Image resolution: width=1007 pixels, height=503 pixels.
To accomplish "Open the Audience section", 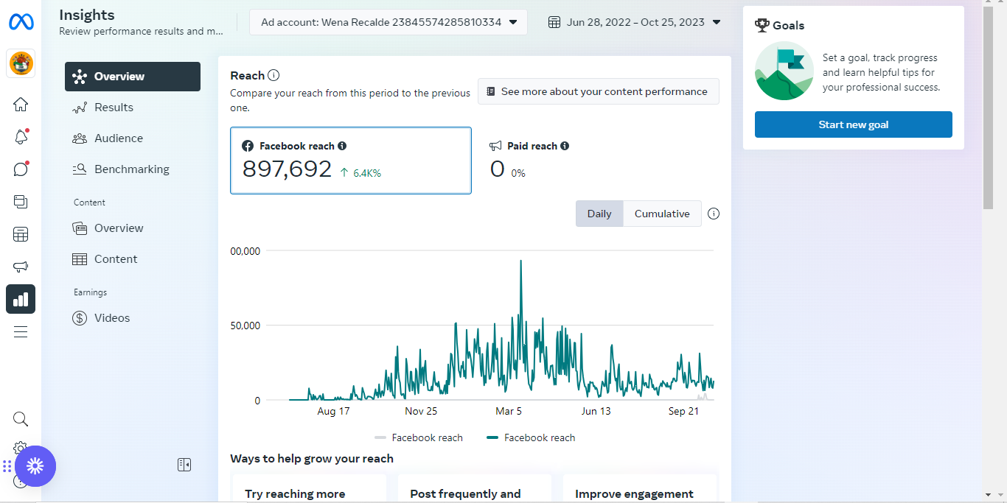I will [x=118, y=138].
